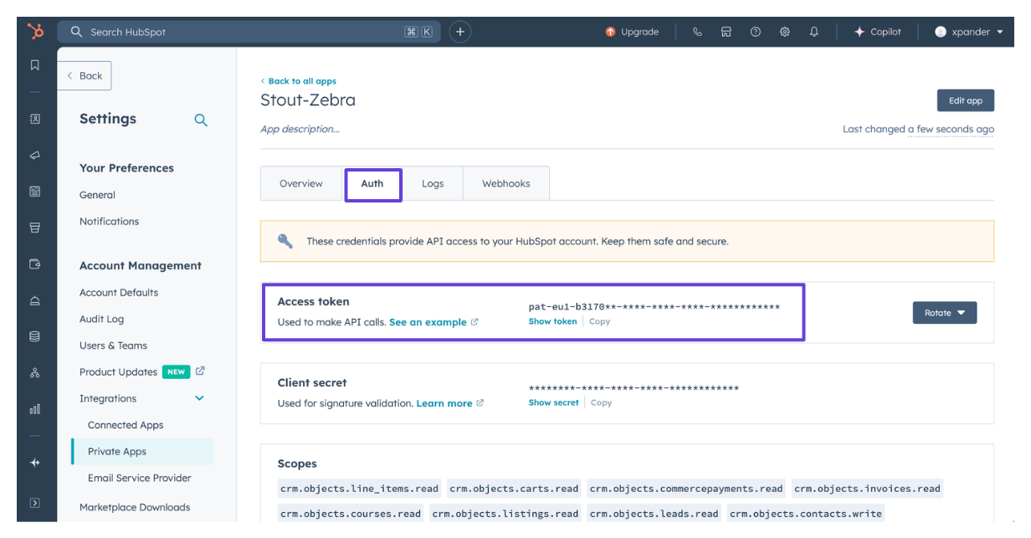Click Copy next to Show secret
1031x538 pixels.
(x=601, y=402)
